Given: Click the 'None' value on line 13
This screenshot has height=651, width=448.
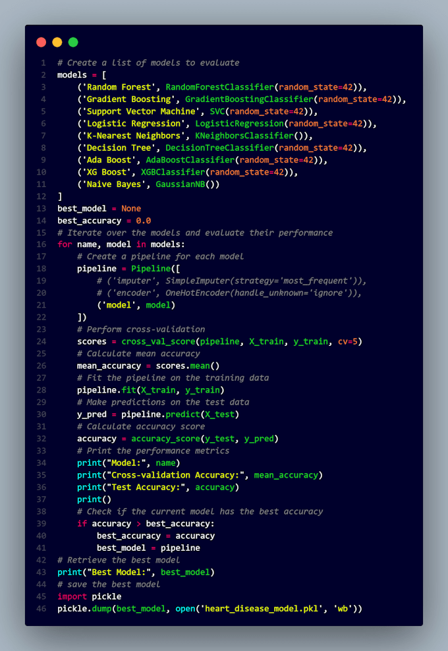Looking at the screenshot, I should pyautogui.click(x=131, y=208).
